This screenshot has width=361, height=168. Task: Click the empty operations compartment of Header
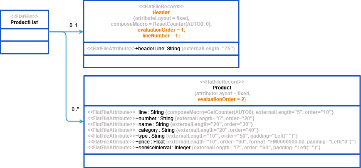click(161, 61)
